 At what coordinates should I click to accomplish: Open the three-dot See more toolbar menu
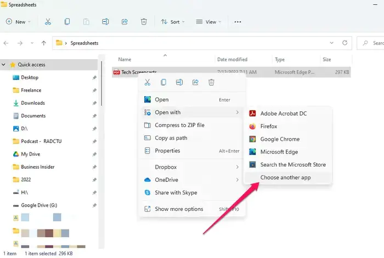point(238,22)
